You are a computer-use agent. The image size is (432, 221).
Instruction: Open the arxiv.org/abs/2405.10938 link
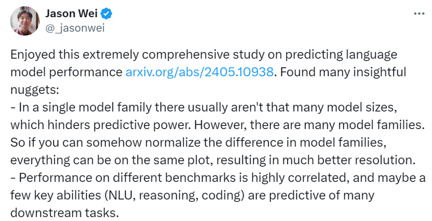[x=200, y=72]
